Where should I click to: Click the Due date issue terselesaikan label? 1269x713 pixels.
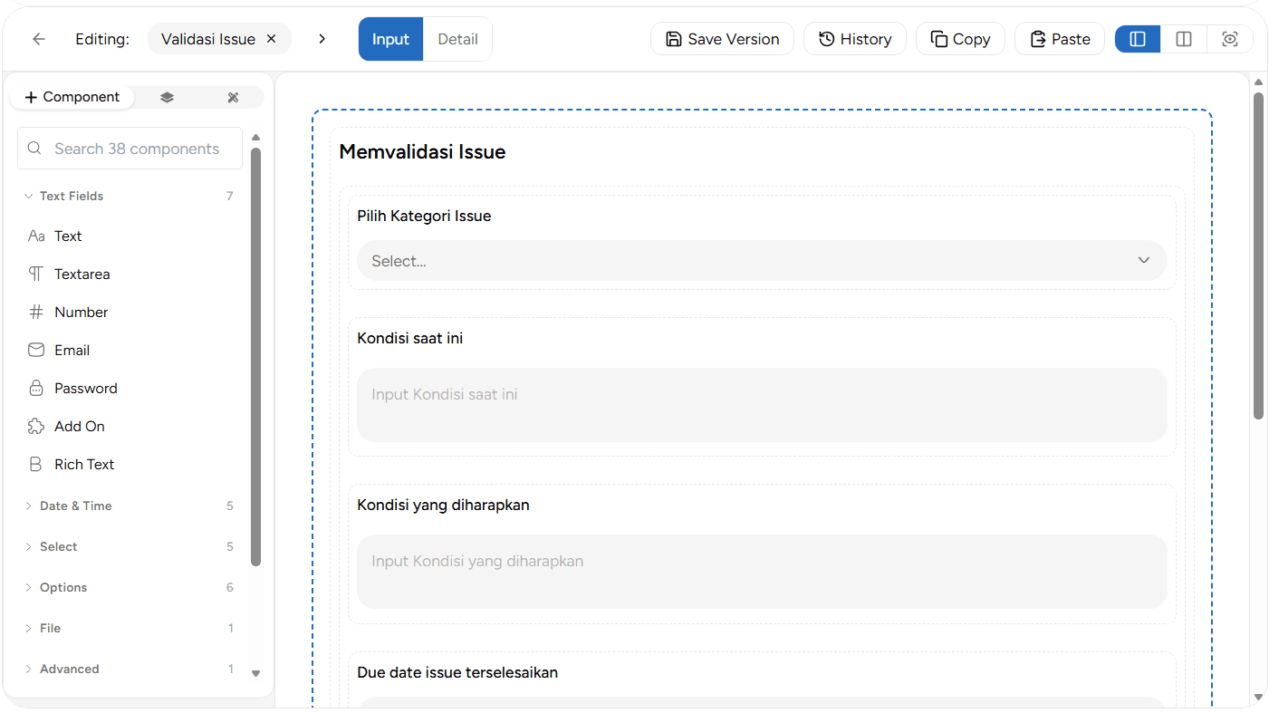(457, 672)
